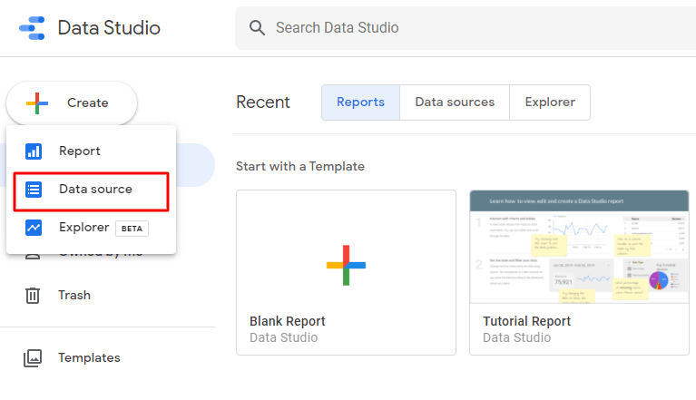Switch to the Reports tab
Viewport: 696px width, 400px height.
[360, 102]
